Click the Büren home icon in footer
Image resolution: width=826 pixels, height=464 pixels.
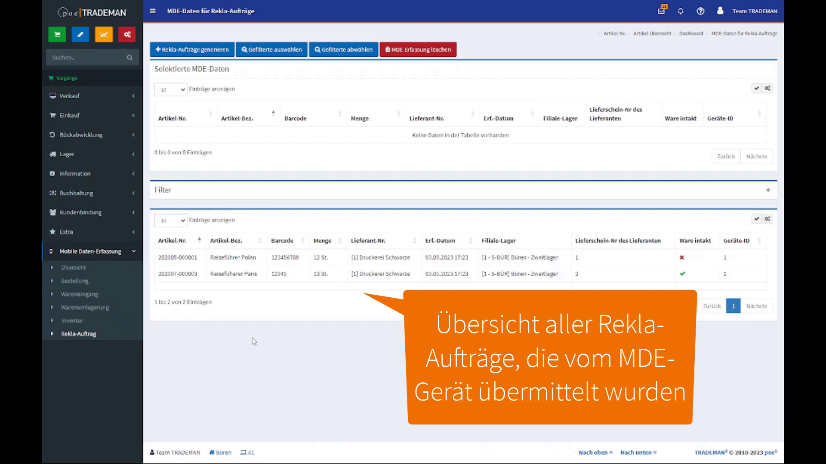pyautogui.click(x=212, y=452)
